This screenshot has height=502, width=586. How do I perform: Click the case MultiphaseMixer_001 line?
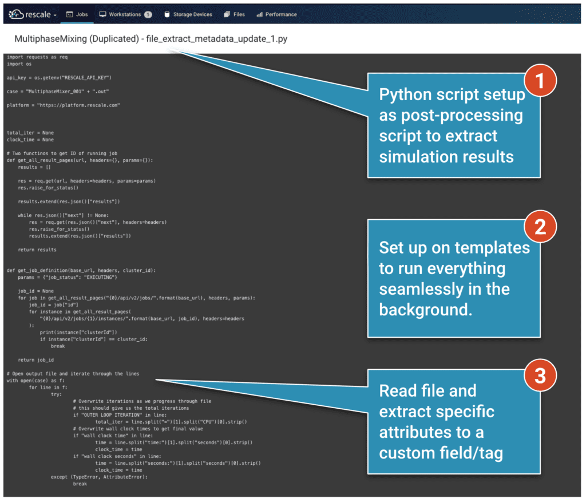click(58, 92)
